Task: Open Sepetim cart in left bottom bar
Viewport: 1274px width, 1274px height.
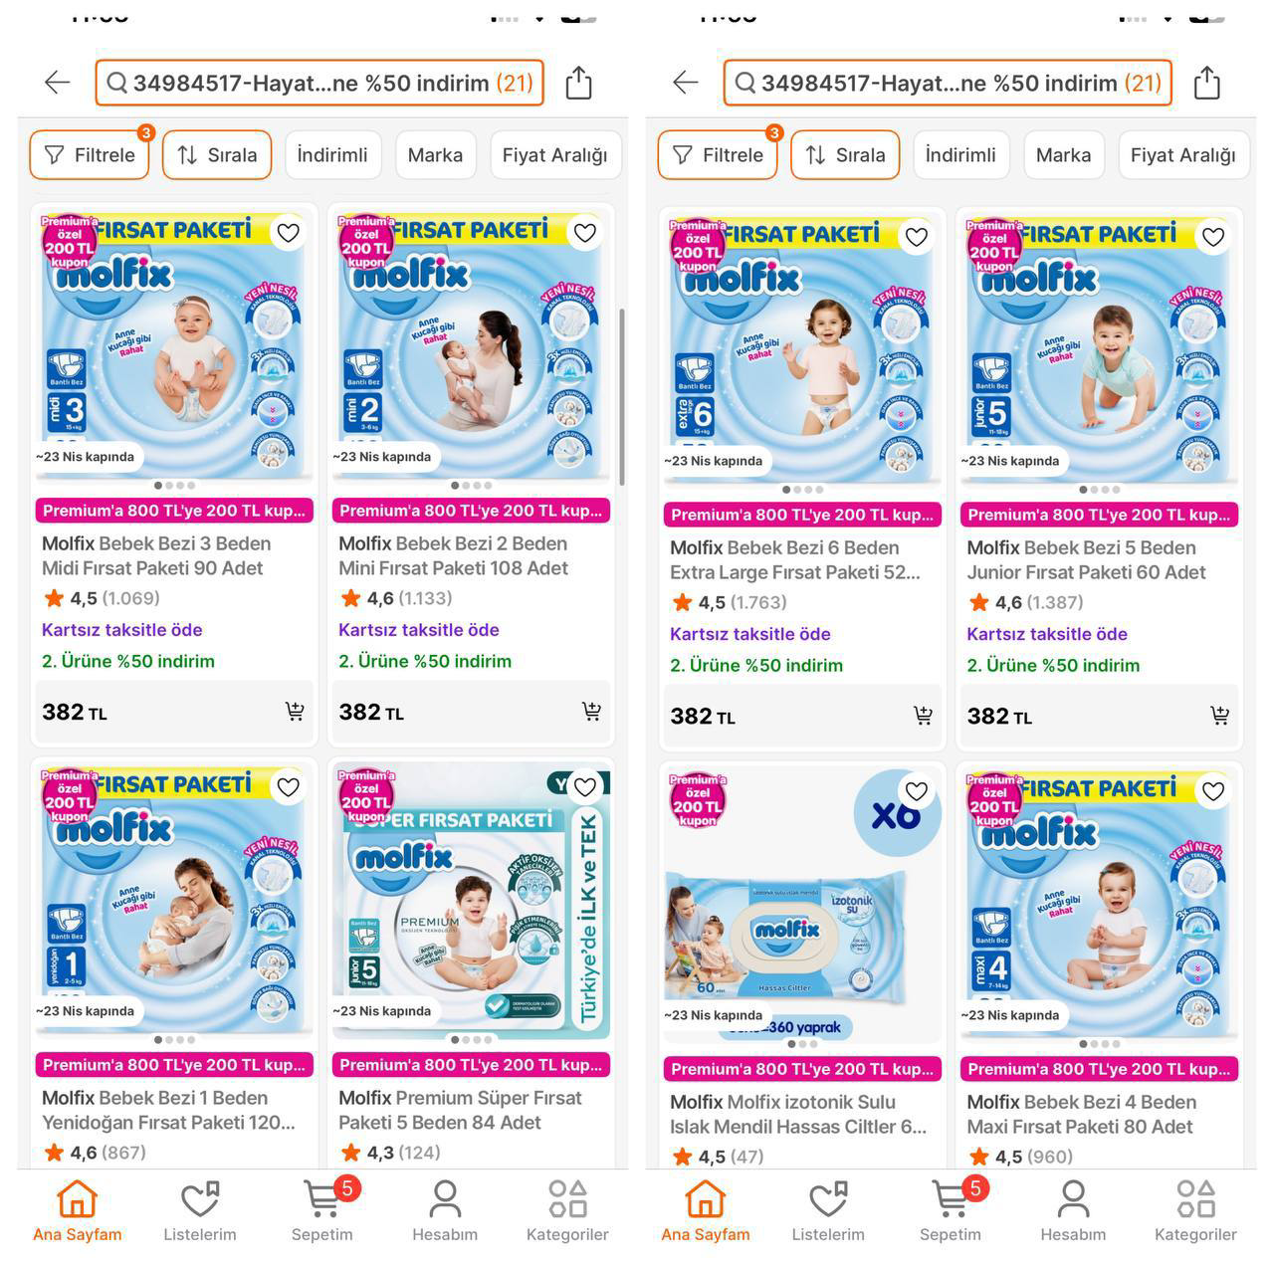Action: pyautogui.click(x=322, y=1210)
